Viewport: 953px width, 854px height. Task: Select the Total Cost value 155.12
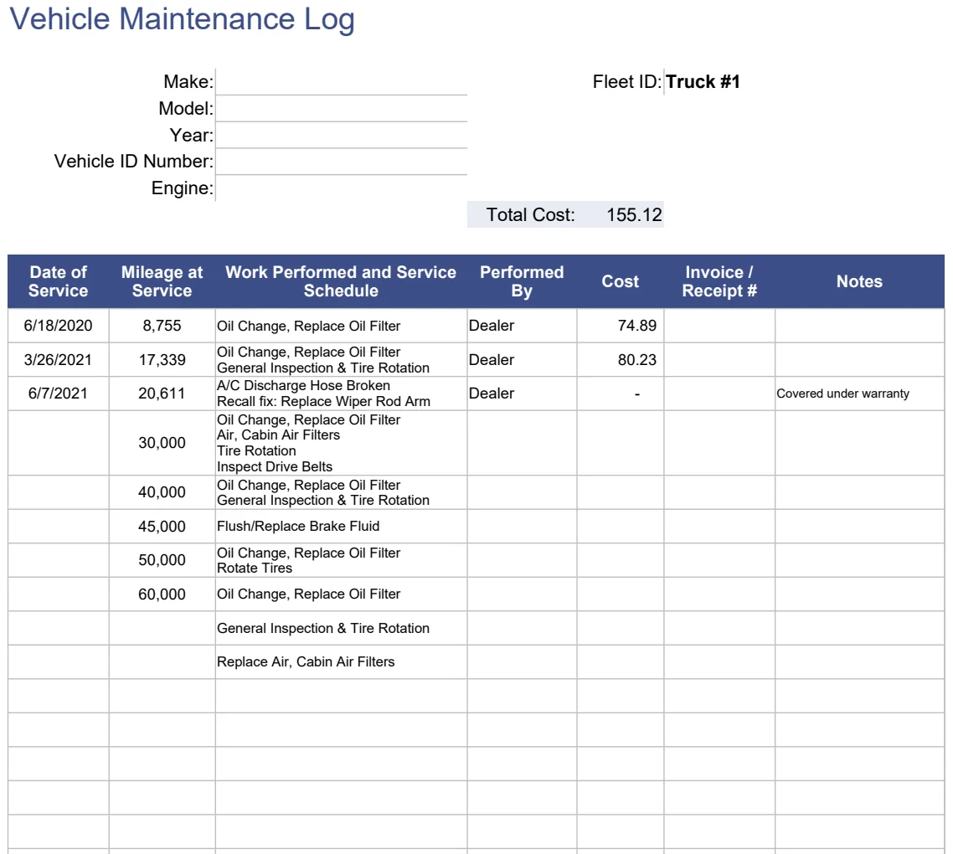(x=634, y=214)
